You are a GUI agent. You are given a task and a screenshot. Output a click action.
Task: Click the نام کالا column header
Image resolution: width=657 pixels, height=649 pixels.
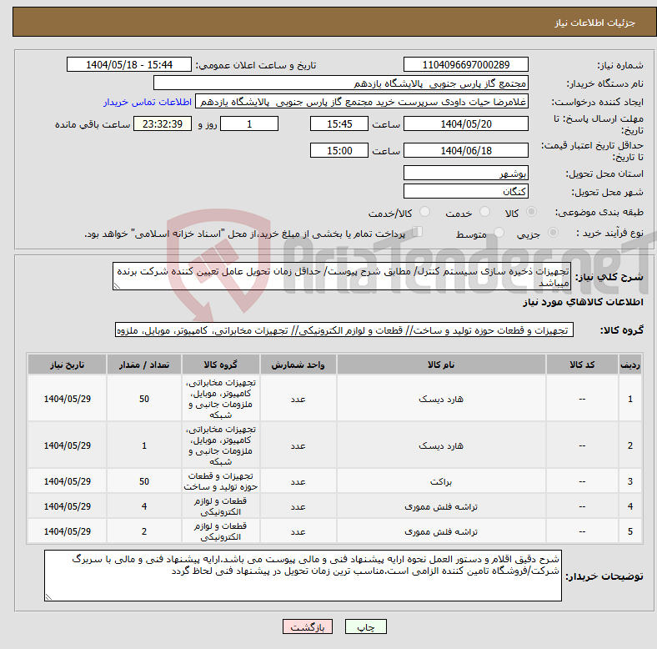point(441,365)
